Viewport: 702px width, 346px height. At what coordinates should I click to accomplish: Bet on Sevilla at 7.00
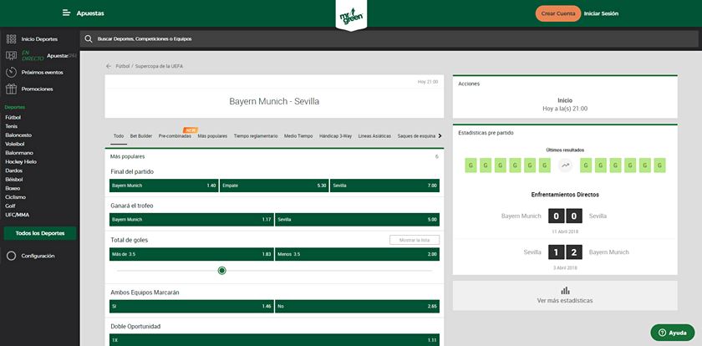tap(384, 186)
